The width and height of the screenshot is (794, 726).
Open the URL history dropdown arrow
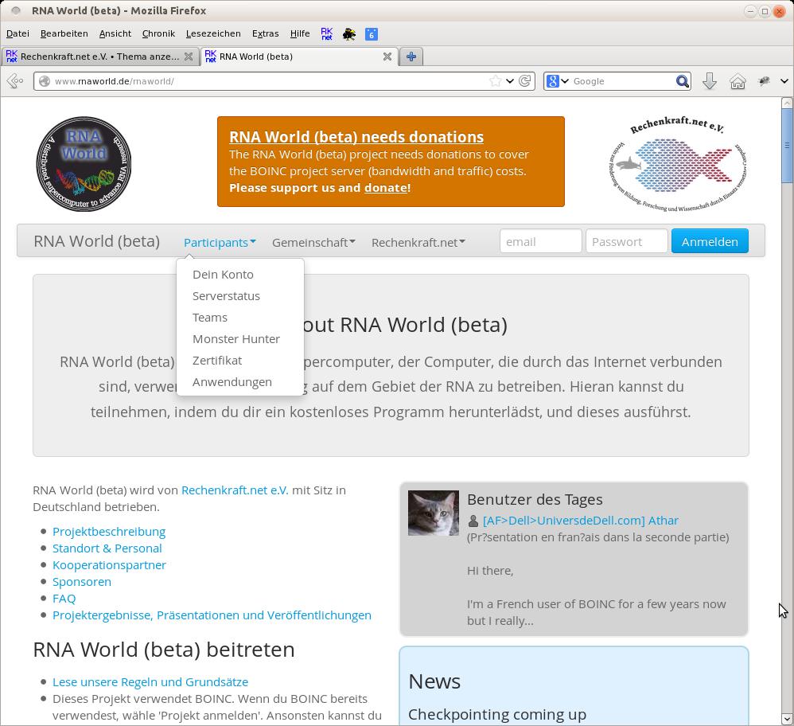(510, 81)
